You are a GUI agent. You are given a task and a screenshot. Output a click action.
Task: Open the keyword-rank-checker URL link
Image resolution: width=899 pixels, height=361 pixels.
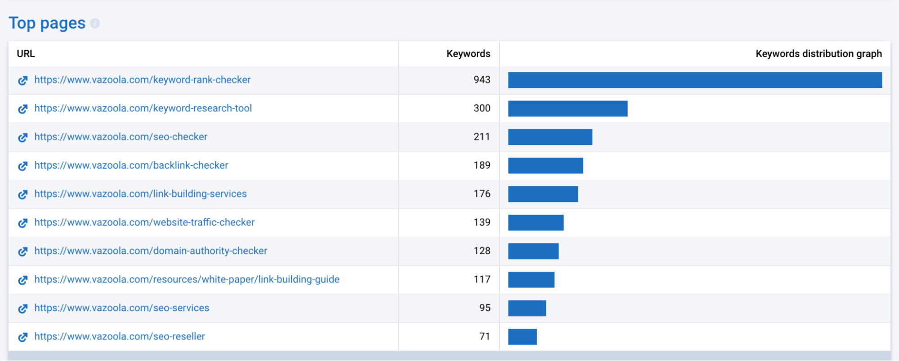(143, 80)
